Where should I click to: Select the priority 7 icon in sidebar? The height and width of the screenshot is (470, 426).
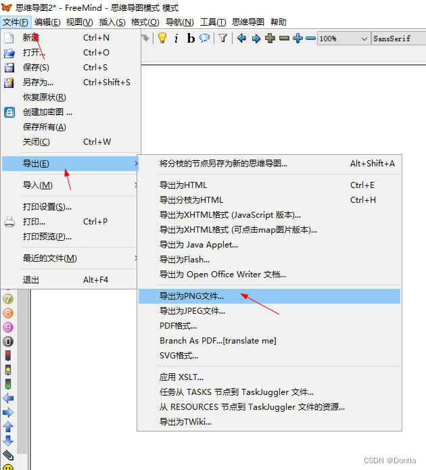click(8, 299)
